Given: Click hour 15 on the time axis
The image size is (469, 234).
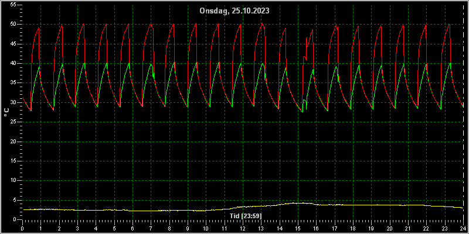Looking at the screenshot, I should (x=298, y=228).
